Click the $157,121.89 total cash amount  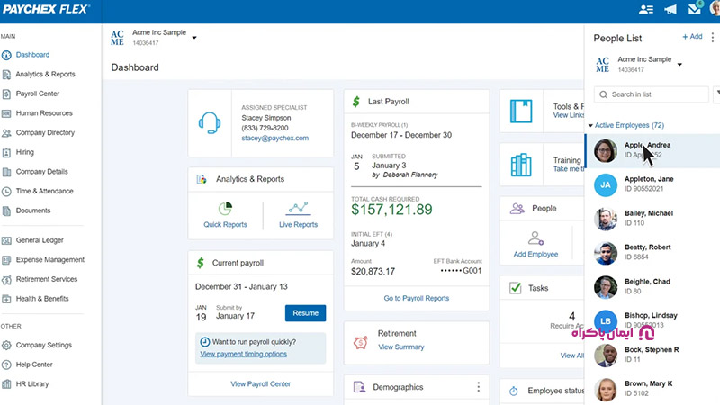391,210
